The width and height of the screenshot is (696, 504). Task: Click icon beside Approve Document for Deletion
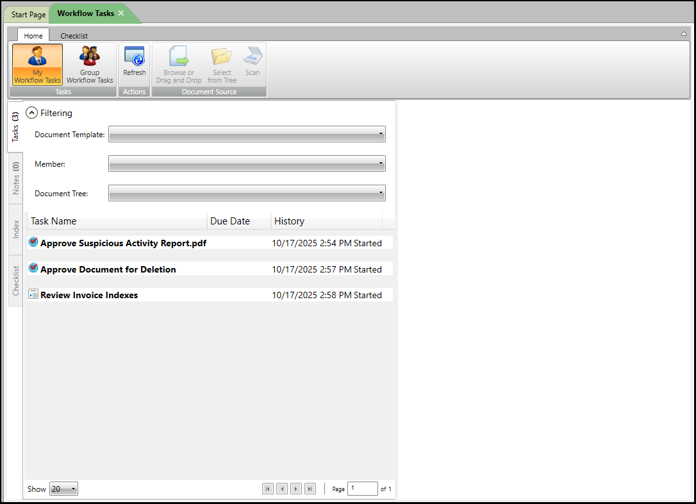tap(33, 269)
